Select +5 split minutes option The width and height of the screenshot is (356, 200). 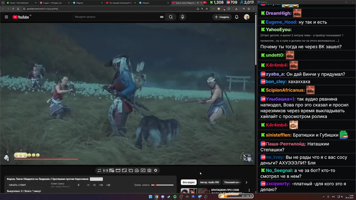(94, 185)
